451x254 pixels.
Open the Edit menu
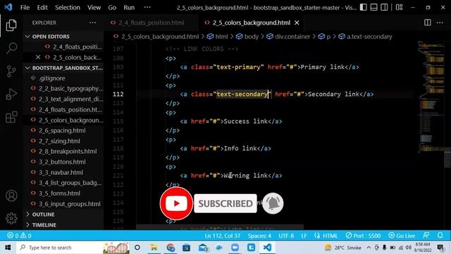click(42, 8)
